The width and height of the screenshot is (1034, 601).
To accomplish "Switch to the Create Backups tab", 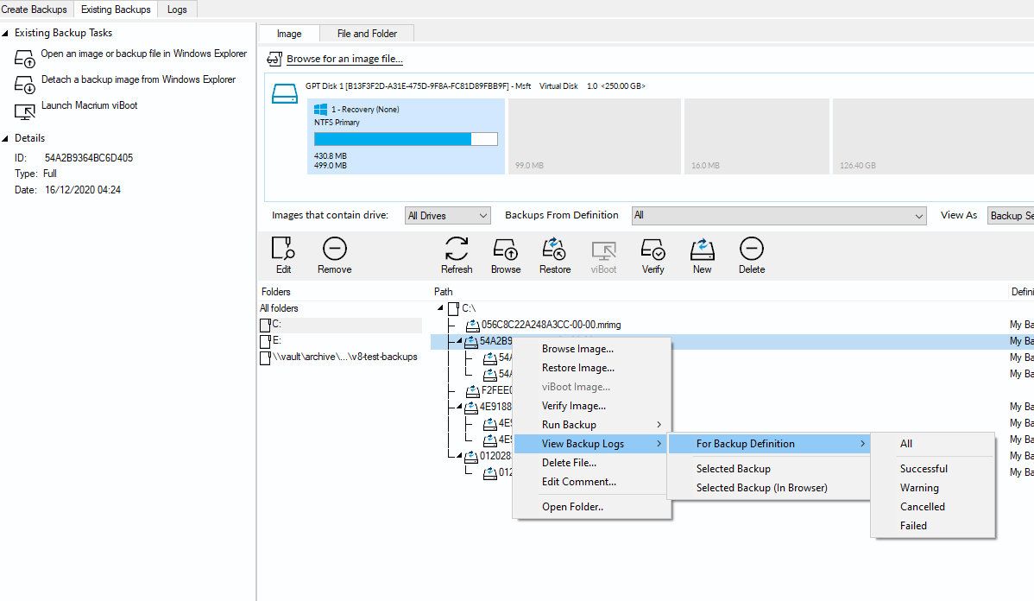I will [x=35, y=9].
